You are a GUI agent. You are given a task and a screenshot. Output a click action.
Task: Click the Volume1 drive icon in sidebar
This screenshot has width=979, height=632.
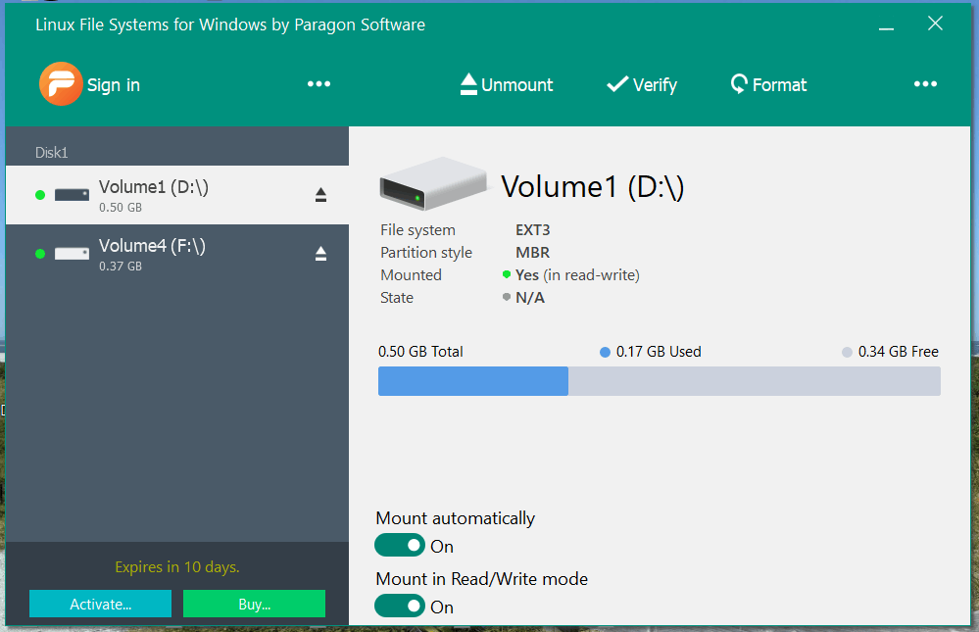(72, 195)
